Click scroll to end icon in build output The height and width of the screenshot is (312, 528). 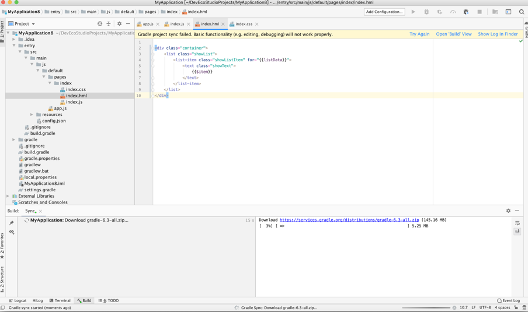tap(517, 232)
